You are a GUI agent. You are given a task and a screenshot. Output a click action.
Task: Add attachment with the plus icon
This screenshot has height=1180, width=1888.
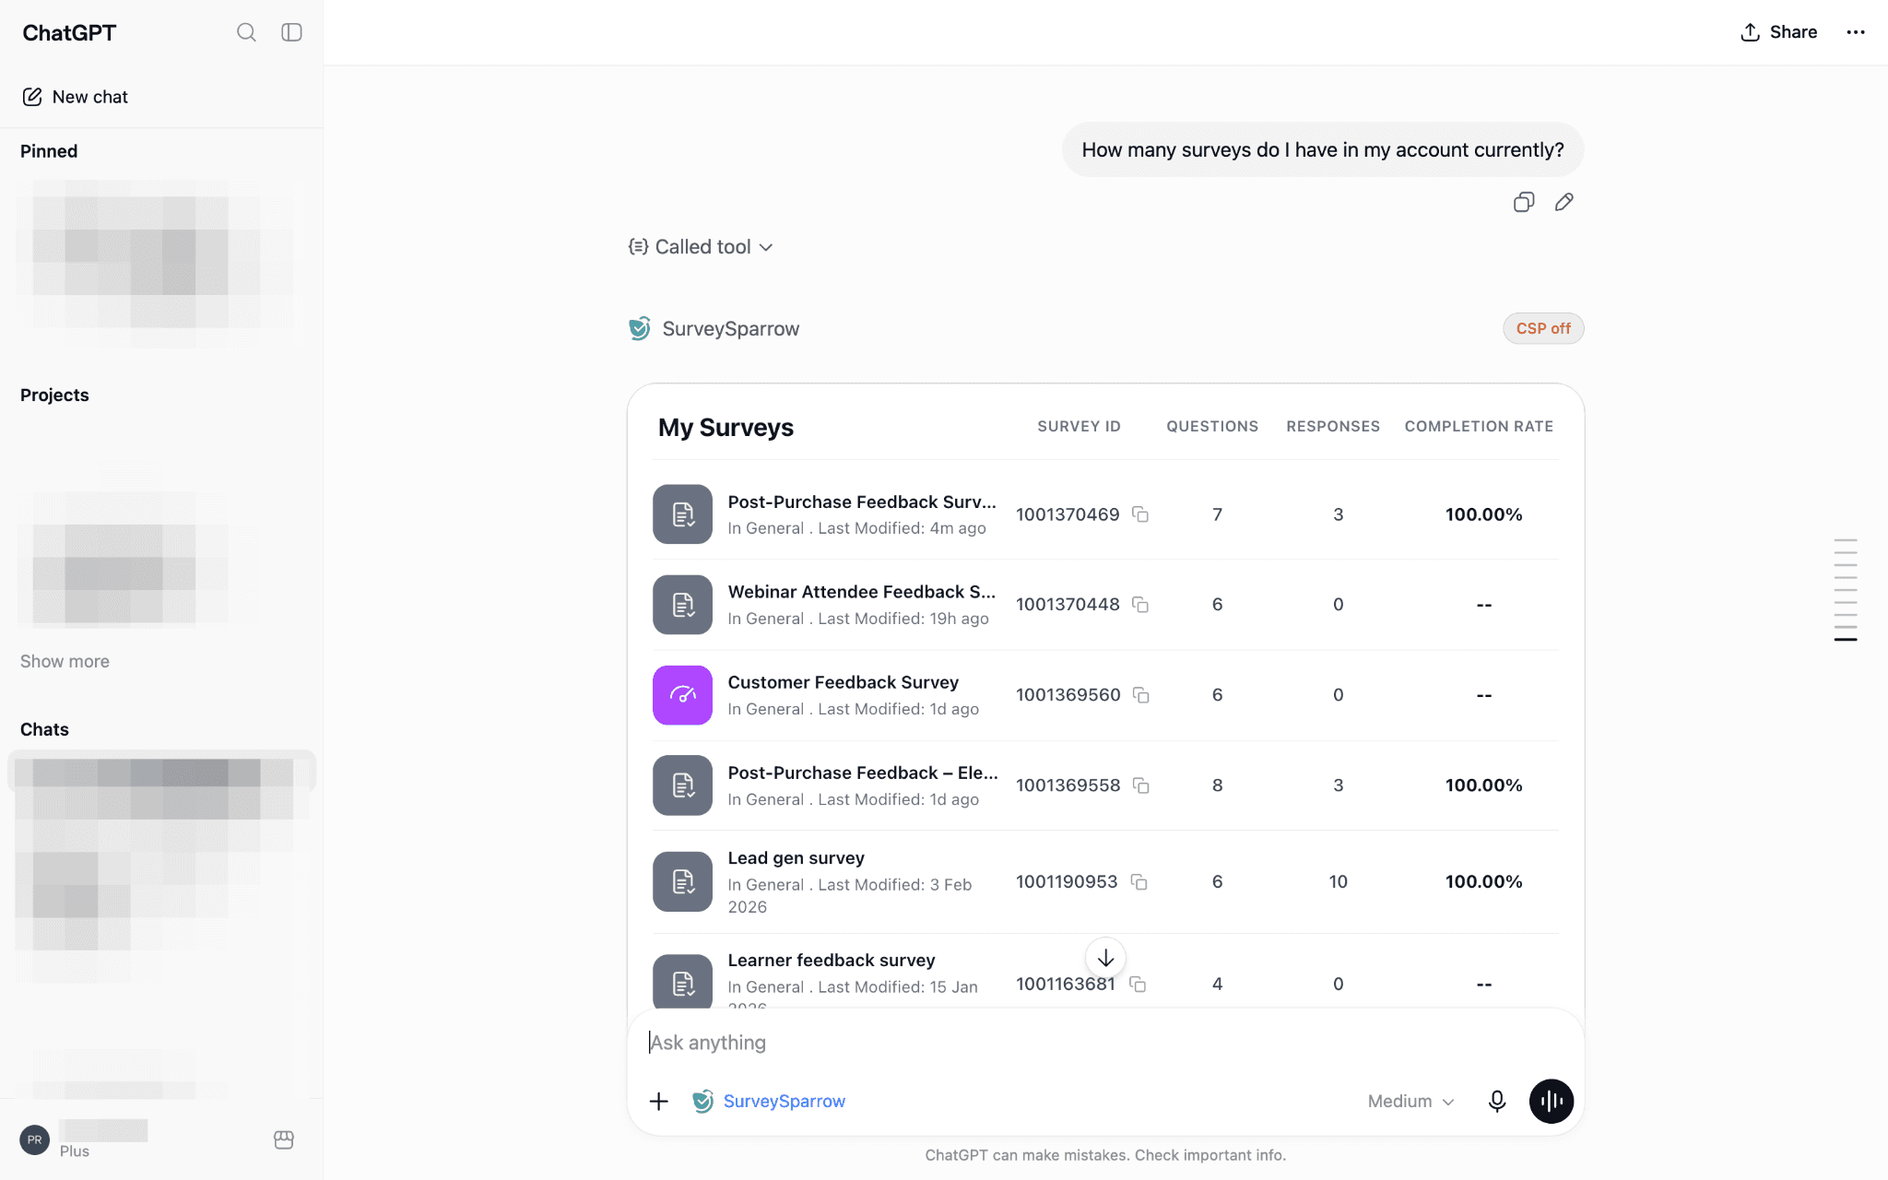coord(659,1101)
